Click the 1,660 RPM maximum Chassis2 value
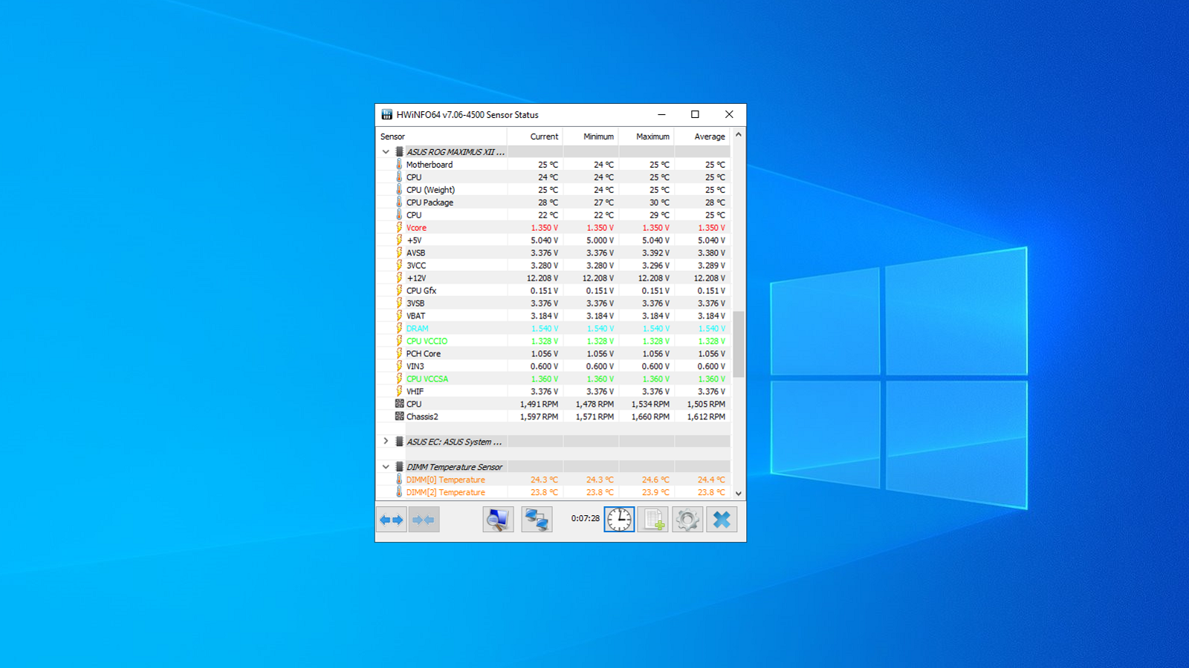1189x668 pixels. click(x=650, y=417)
